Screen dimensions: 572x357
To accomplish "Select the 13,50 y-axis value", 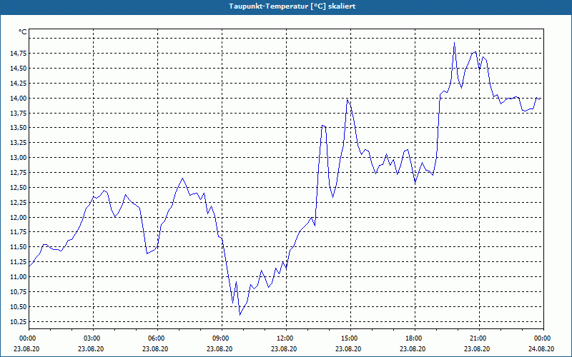I will click(x=19, y=128).
